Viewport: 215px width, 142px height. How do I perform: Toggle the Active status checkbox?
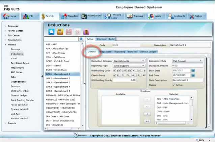point(174,85)
